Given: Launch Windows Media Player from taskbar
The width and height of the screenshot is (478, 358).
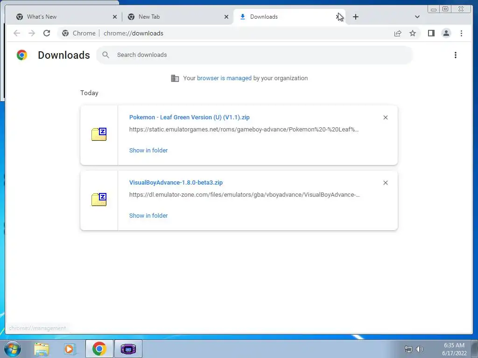Looking at the screenshot, I should click(x=70, y=349).
